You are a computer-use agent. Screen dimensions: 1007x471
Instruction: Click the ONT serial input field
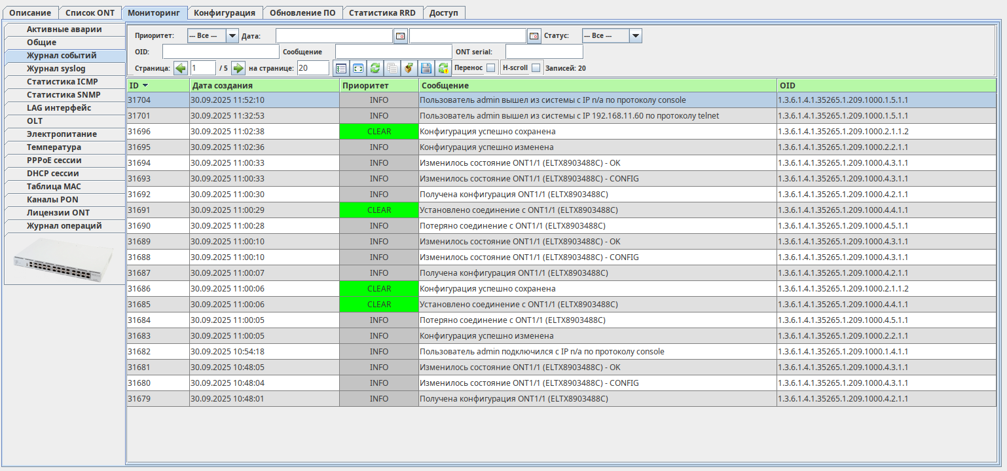(x=543, y=52)
